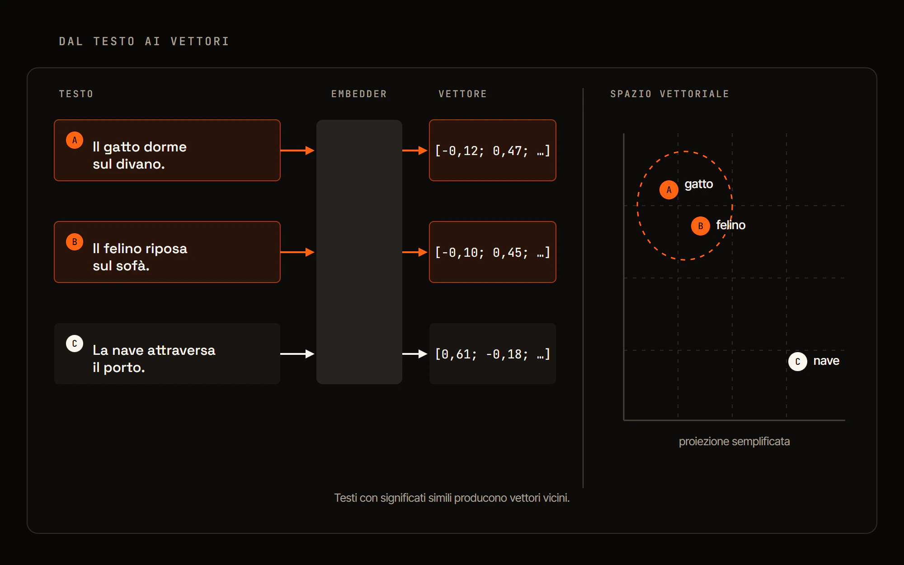
Task: Click the 'EMBEDDER' column header
Action: [x=359, y=94]
